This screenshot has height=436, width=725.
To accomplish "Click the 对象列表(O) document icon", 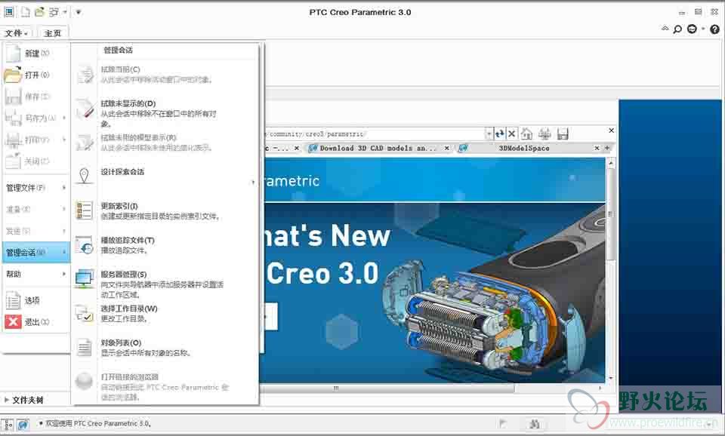I will pyautogui.click(x=84, y=347).
